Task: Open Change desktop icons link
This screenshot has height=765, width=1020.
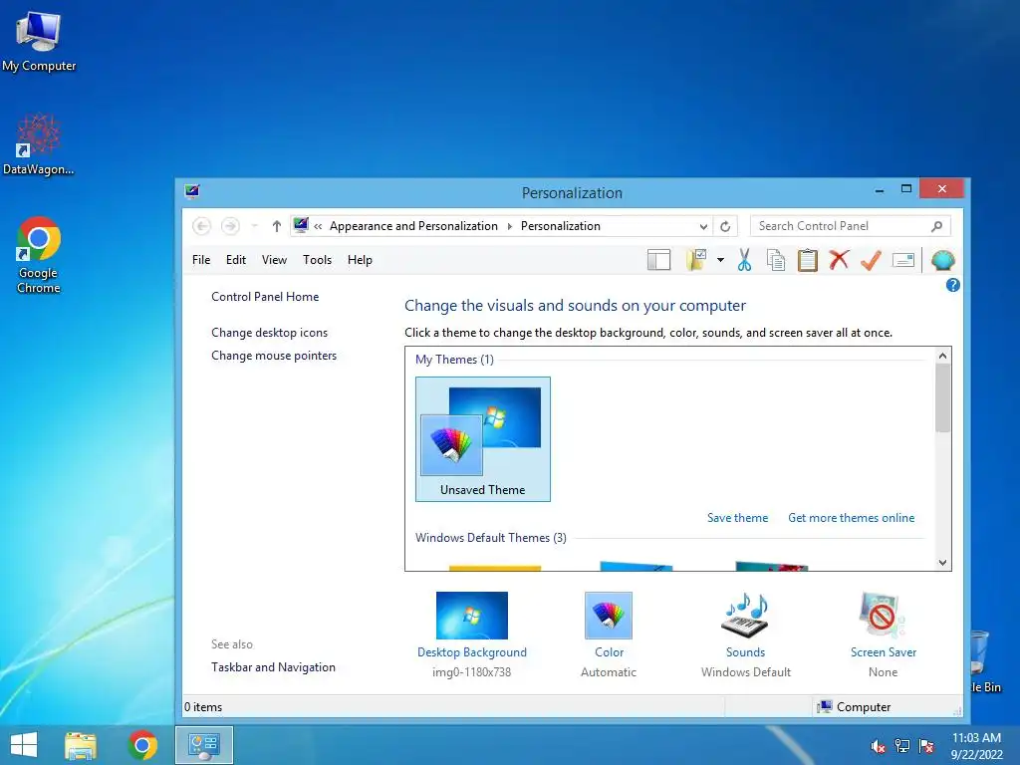Action: click(x=269, y=333)
